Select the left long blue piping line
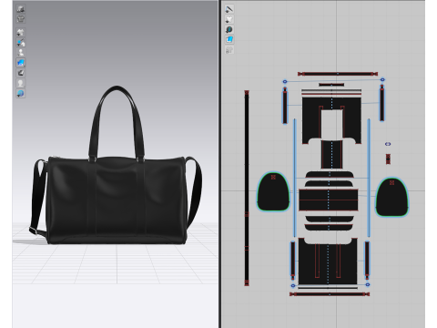The image size is (437, 328). tap(294, 178)
